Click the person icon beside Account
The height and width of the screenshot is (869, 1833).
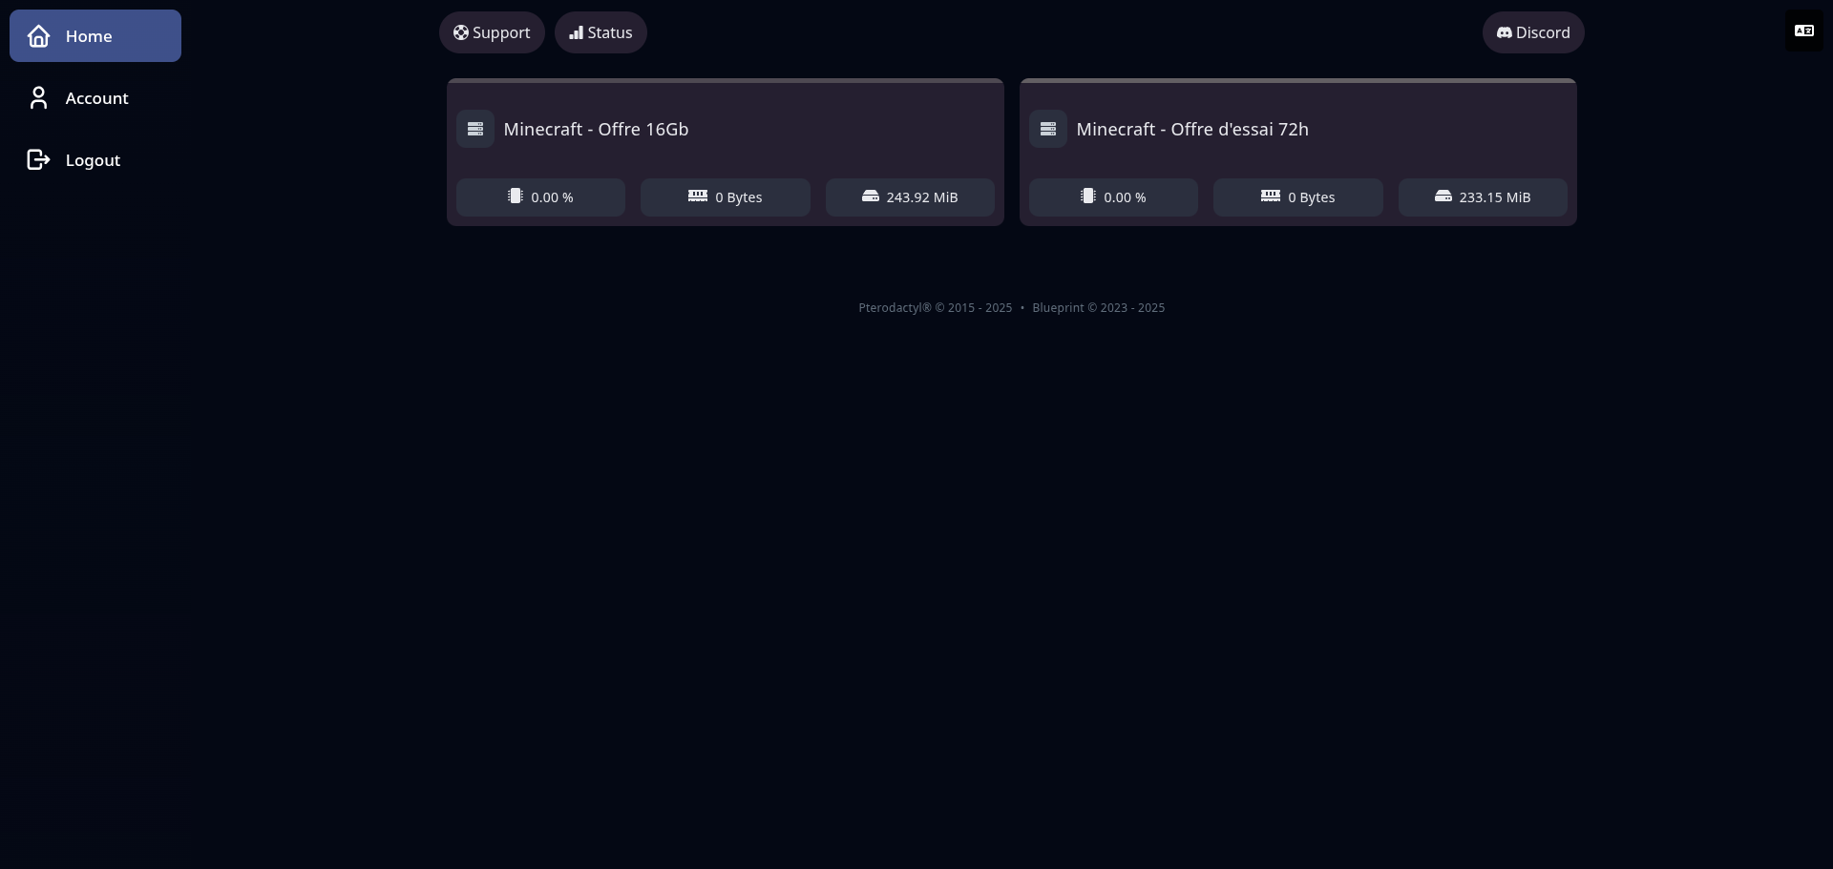38,97
